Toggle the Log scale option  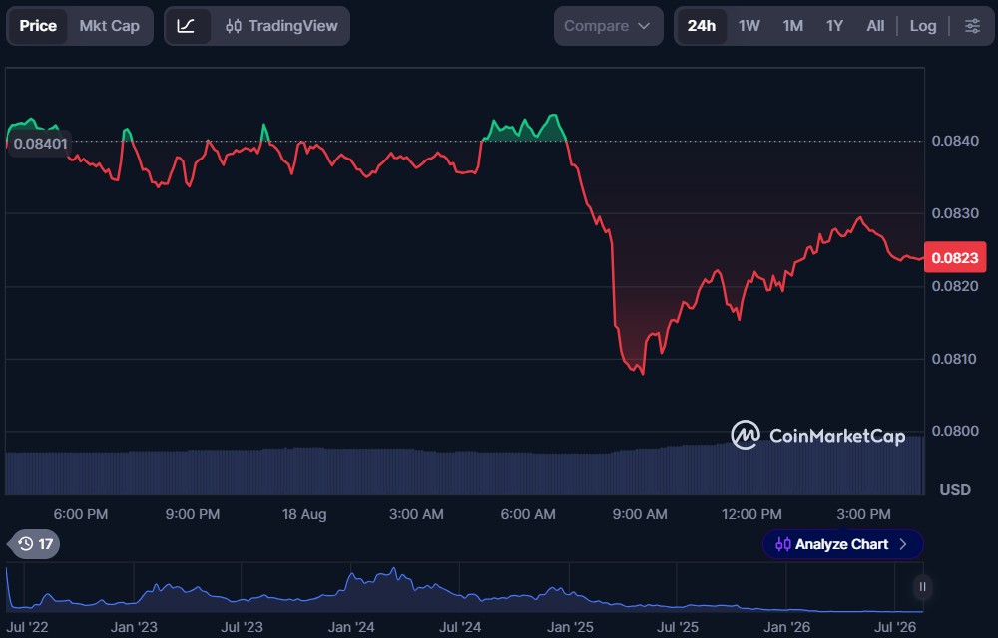[x=923, y=26]
